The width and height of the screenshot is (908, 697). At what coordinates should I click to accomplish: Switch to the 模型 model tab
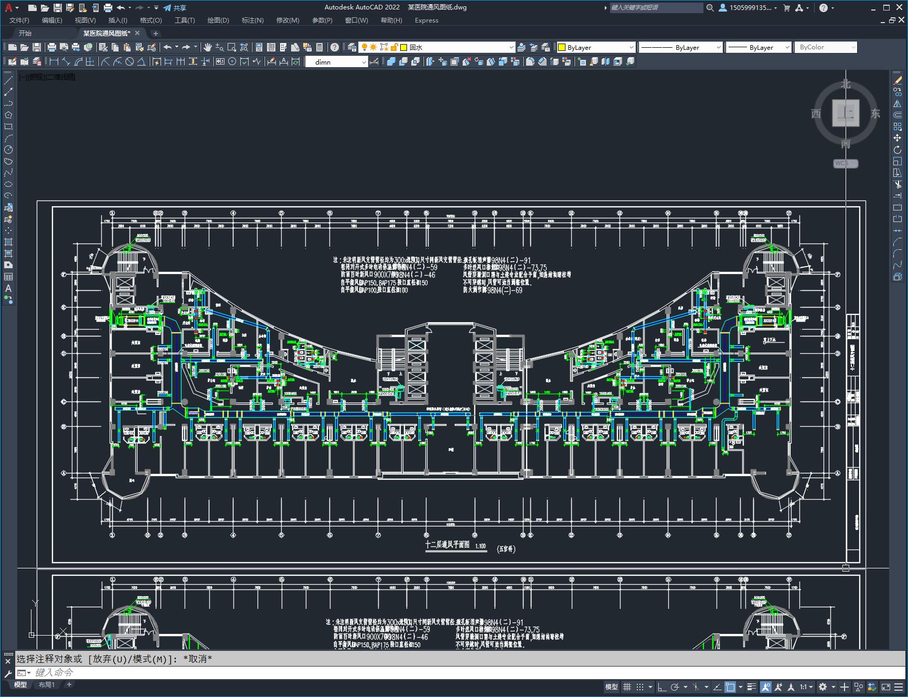(20, 684)
